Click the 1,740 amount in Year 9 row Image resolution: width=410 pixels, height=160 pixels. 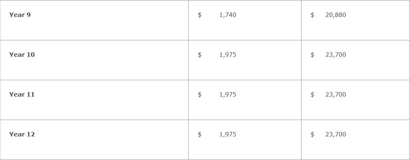(228, 15)
